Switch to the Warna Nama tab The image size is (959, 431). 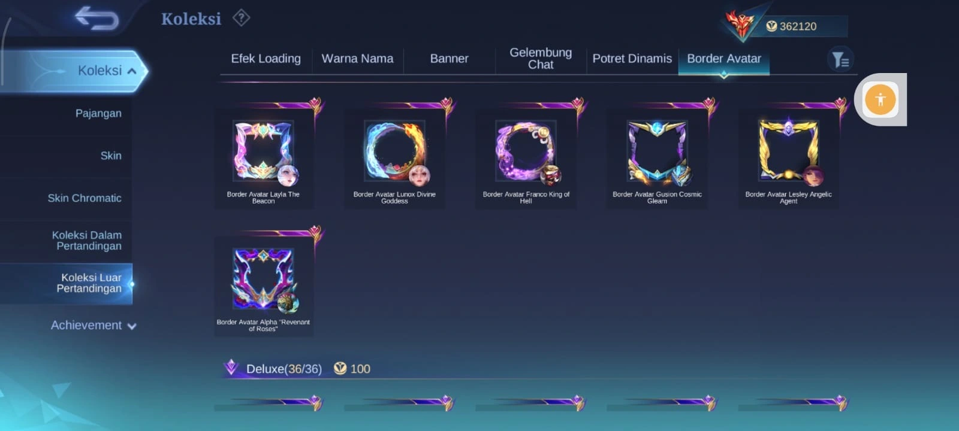(x=357, y=59)
